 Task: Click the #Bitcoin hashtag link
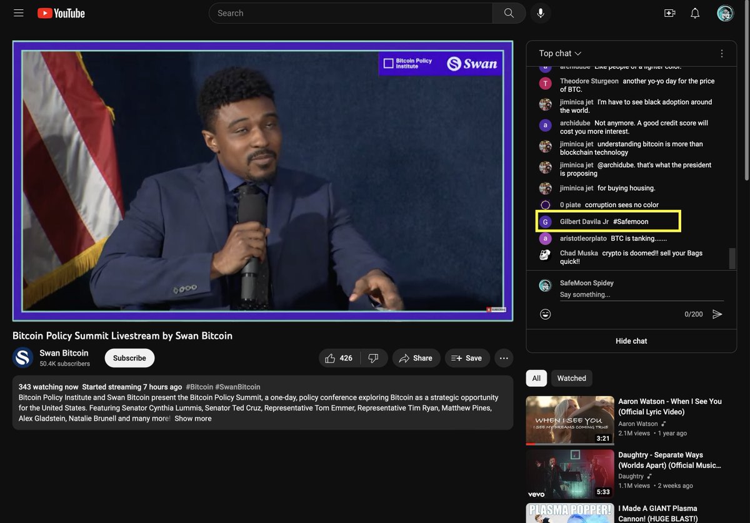point(199,387)
